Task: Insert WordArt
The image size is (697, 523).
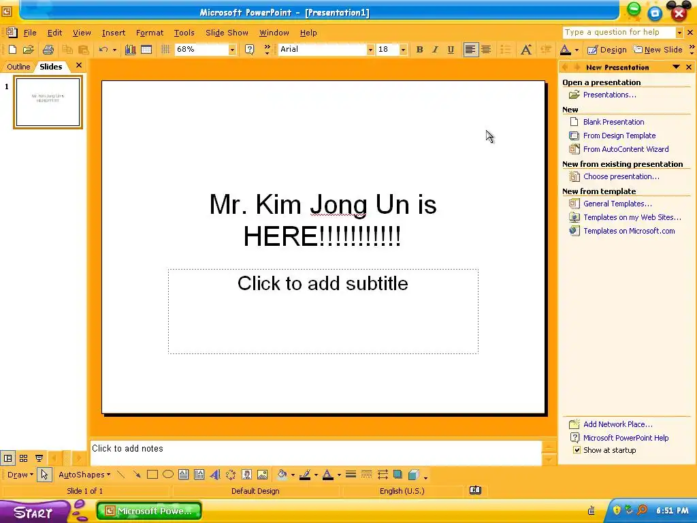Action: [x=215, y=475]
